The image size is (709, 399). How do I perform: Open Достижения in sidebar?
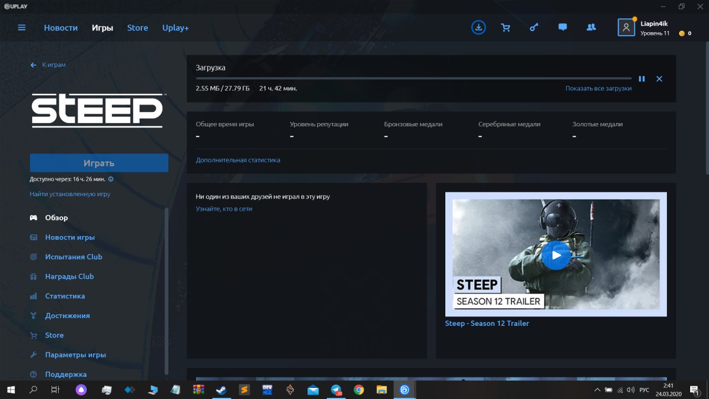tap(67, 315)
